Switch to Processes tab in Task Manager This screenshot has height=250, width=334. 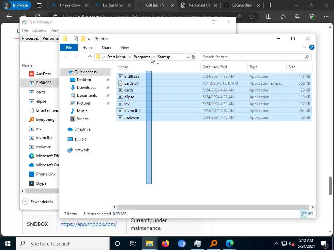pyautogui.click(x=30, y=38)
